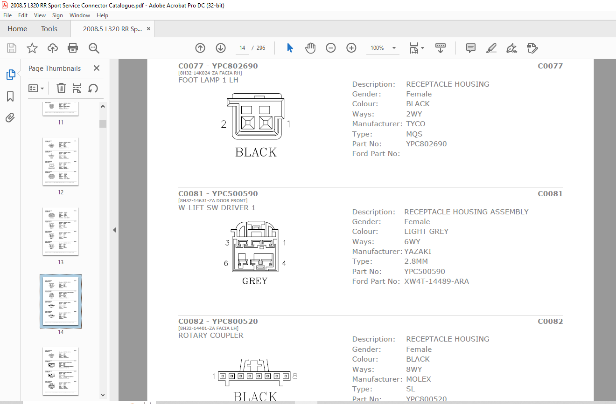Click the Save file icon
Screen dimensions: 616x404
[12, 48]
